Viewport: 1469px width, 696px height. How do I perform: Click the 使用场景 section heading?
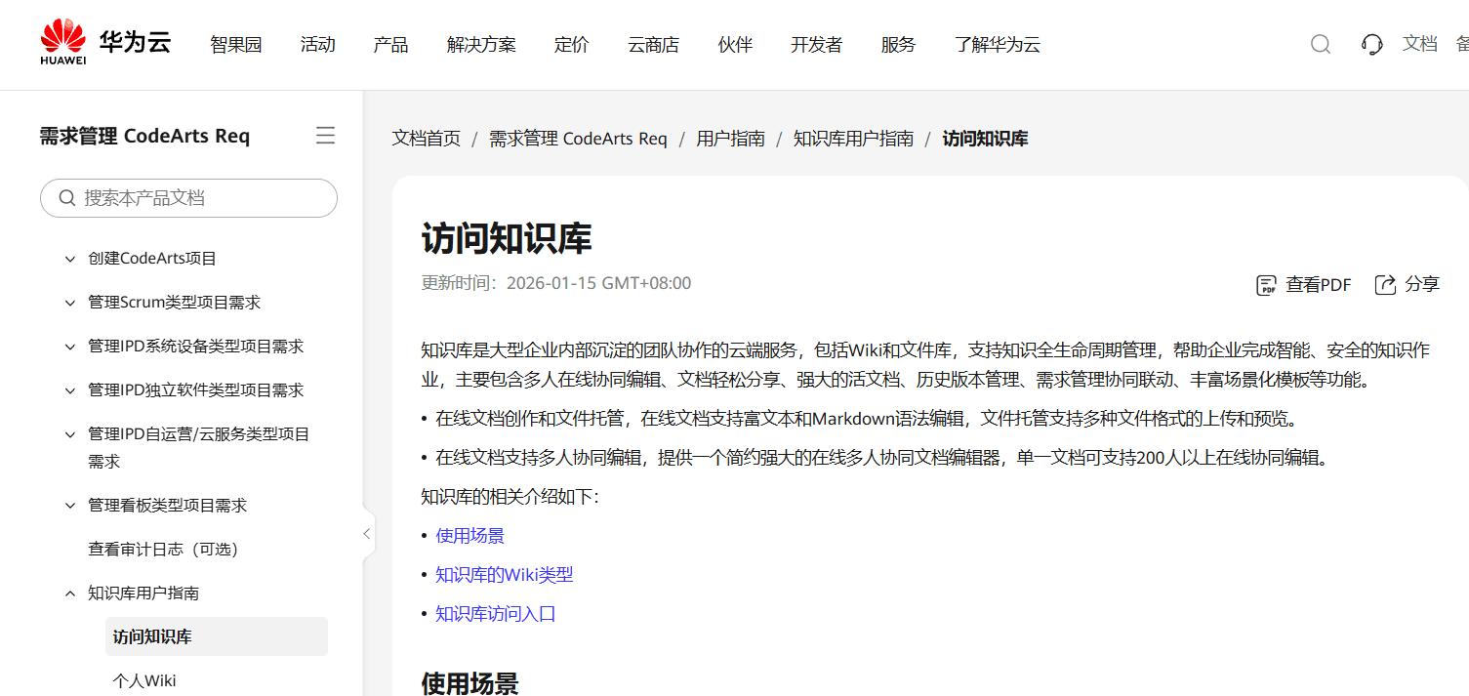tap(469, 683)
